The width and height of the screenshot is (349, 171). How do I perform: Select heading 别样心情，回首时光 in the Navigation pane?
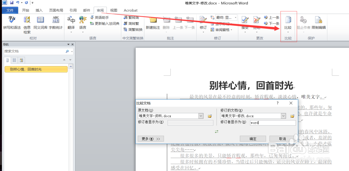tap(36, 70)
